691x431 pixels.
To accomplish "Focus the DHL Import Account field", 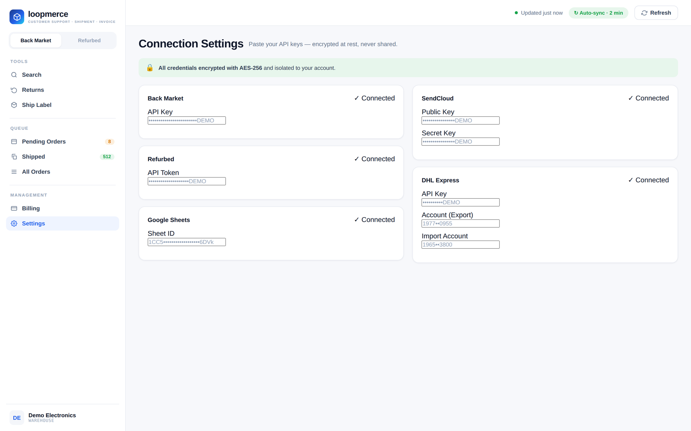I will point(460,245).
